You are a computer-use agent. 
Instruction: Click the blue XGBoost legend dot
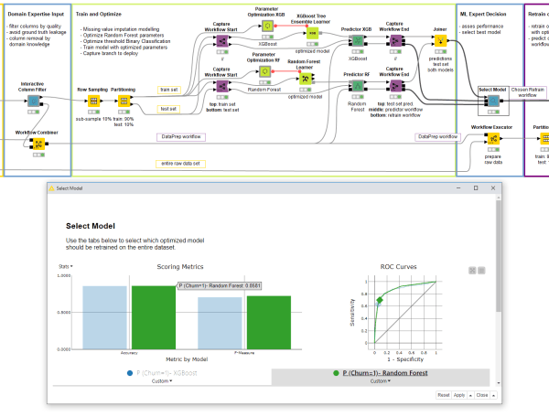click(x=130, y=373)
